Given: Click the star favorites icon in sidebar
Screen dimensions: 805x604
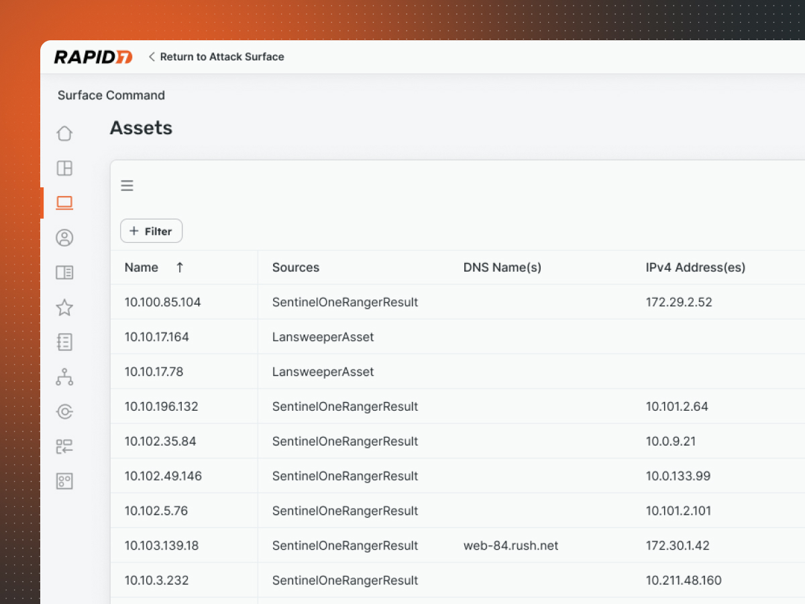Looking at the screenshot, I should [x=64, y=307].
